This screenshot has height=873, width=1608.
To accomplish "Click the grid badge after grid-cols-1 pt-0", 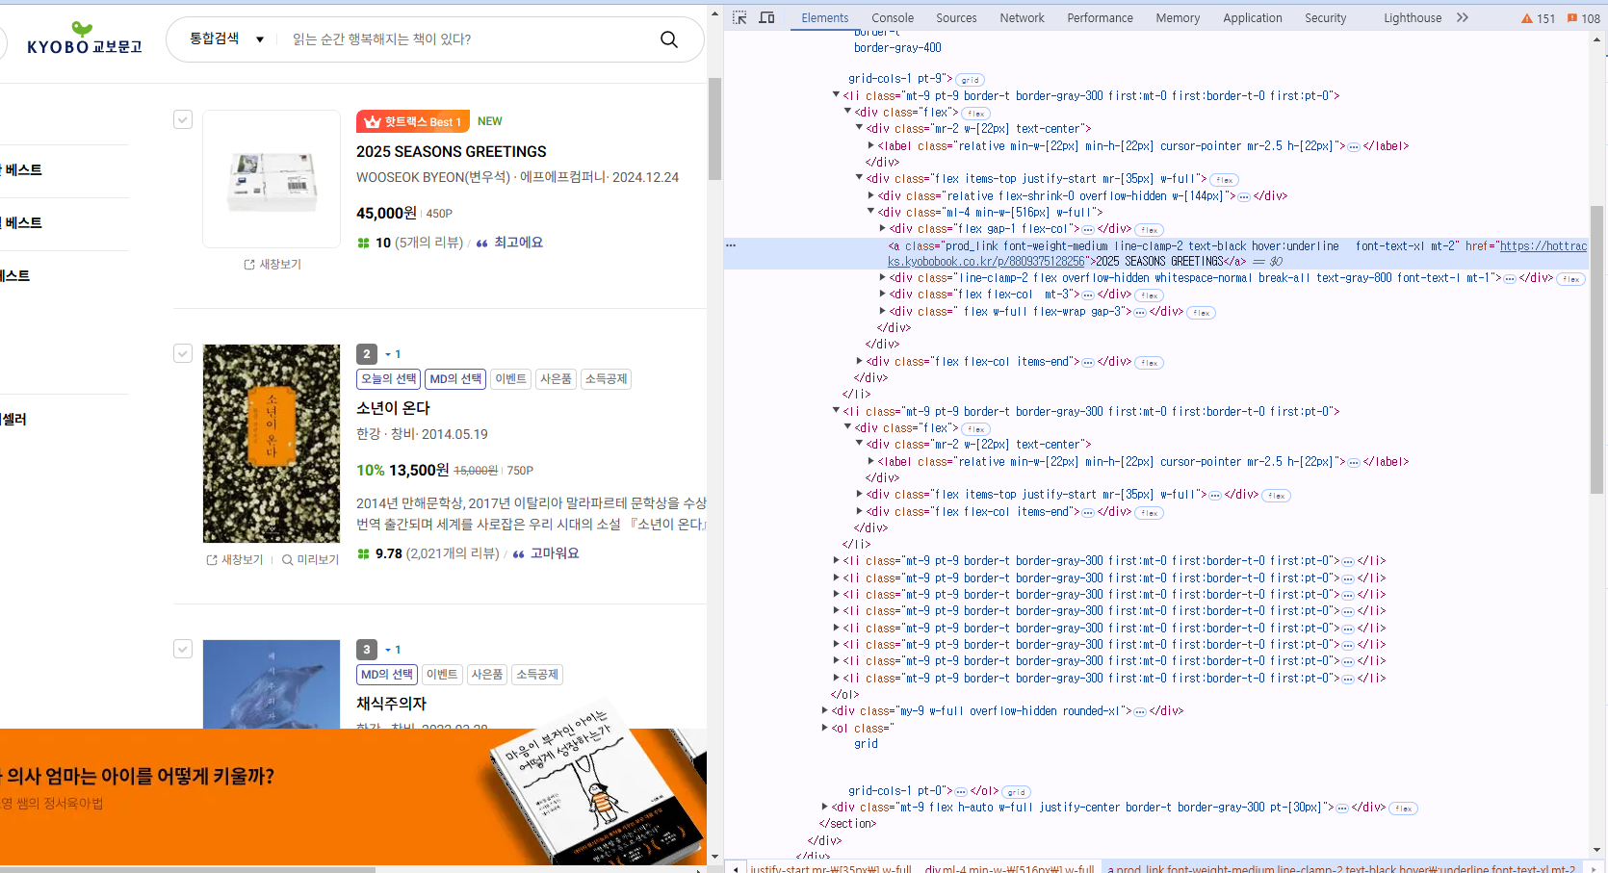I will point(1017,792).
